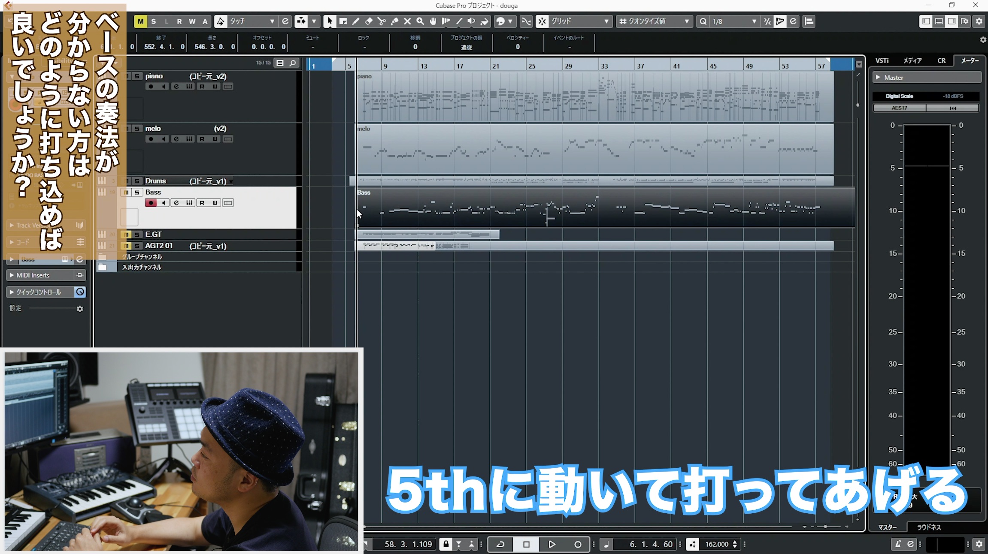The image size is (988, 554).
Task: Toggle Mute on the E.GT track
Action: pos(126,235)
